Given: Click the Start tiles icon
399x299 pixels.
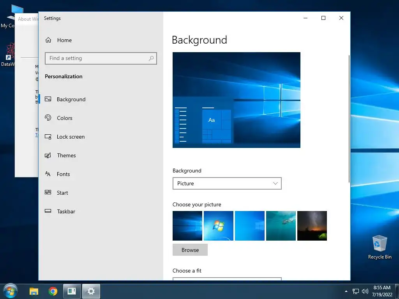Looking at the screenshot, I should tap(48, 192).
